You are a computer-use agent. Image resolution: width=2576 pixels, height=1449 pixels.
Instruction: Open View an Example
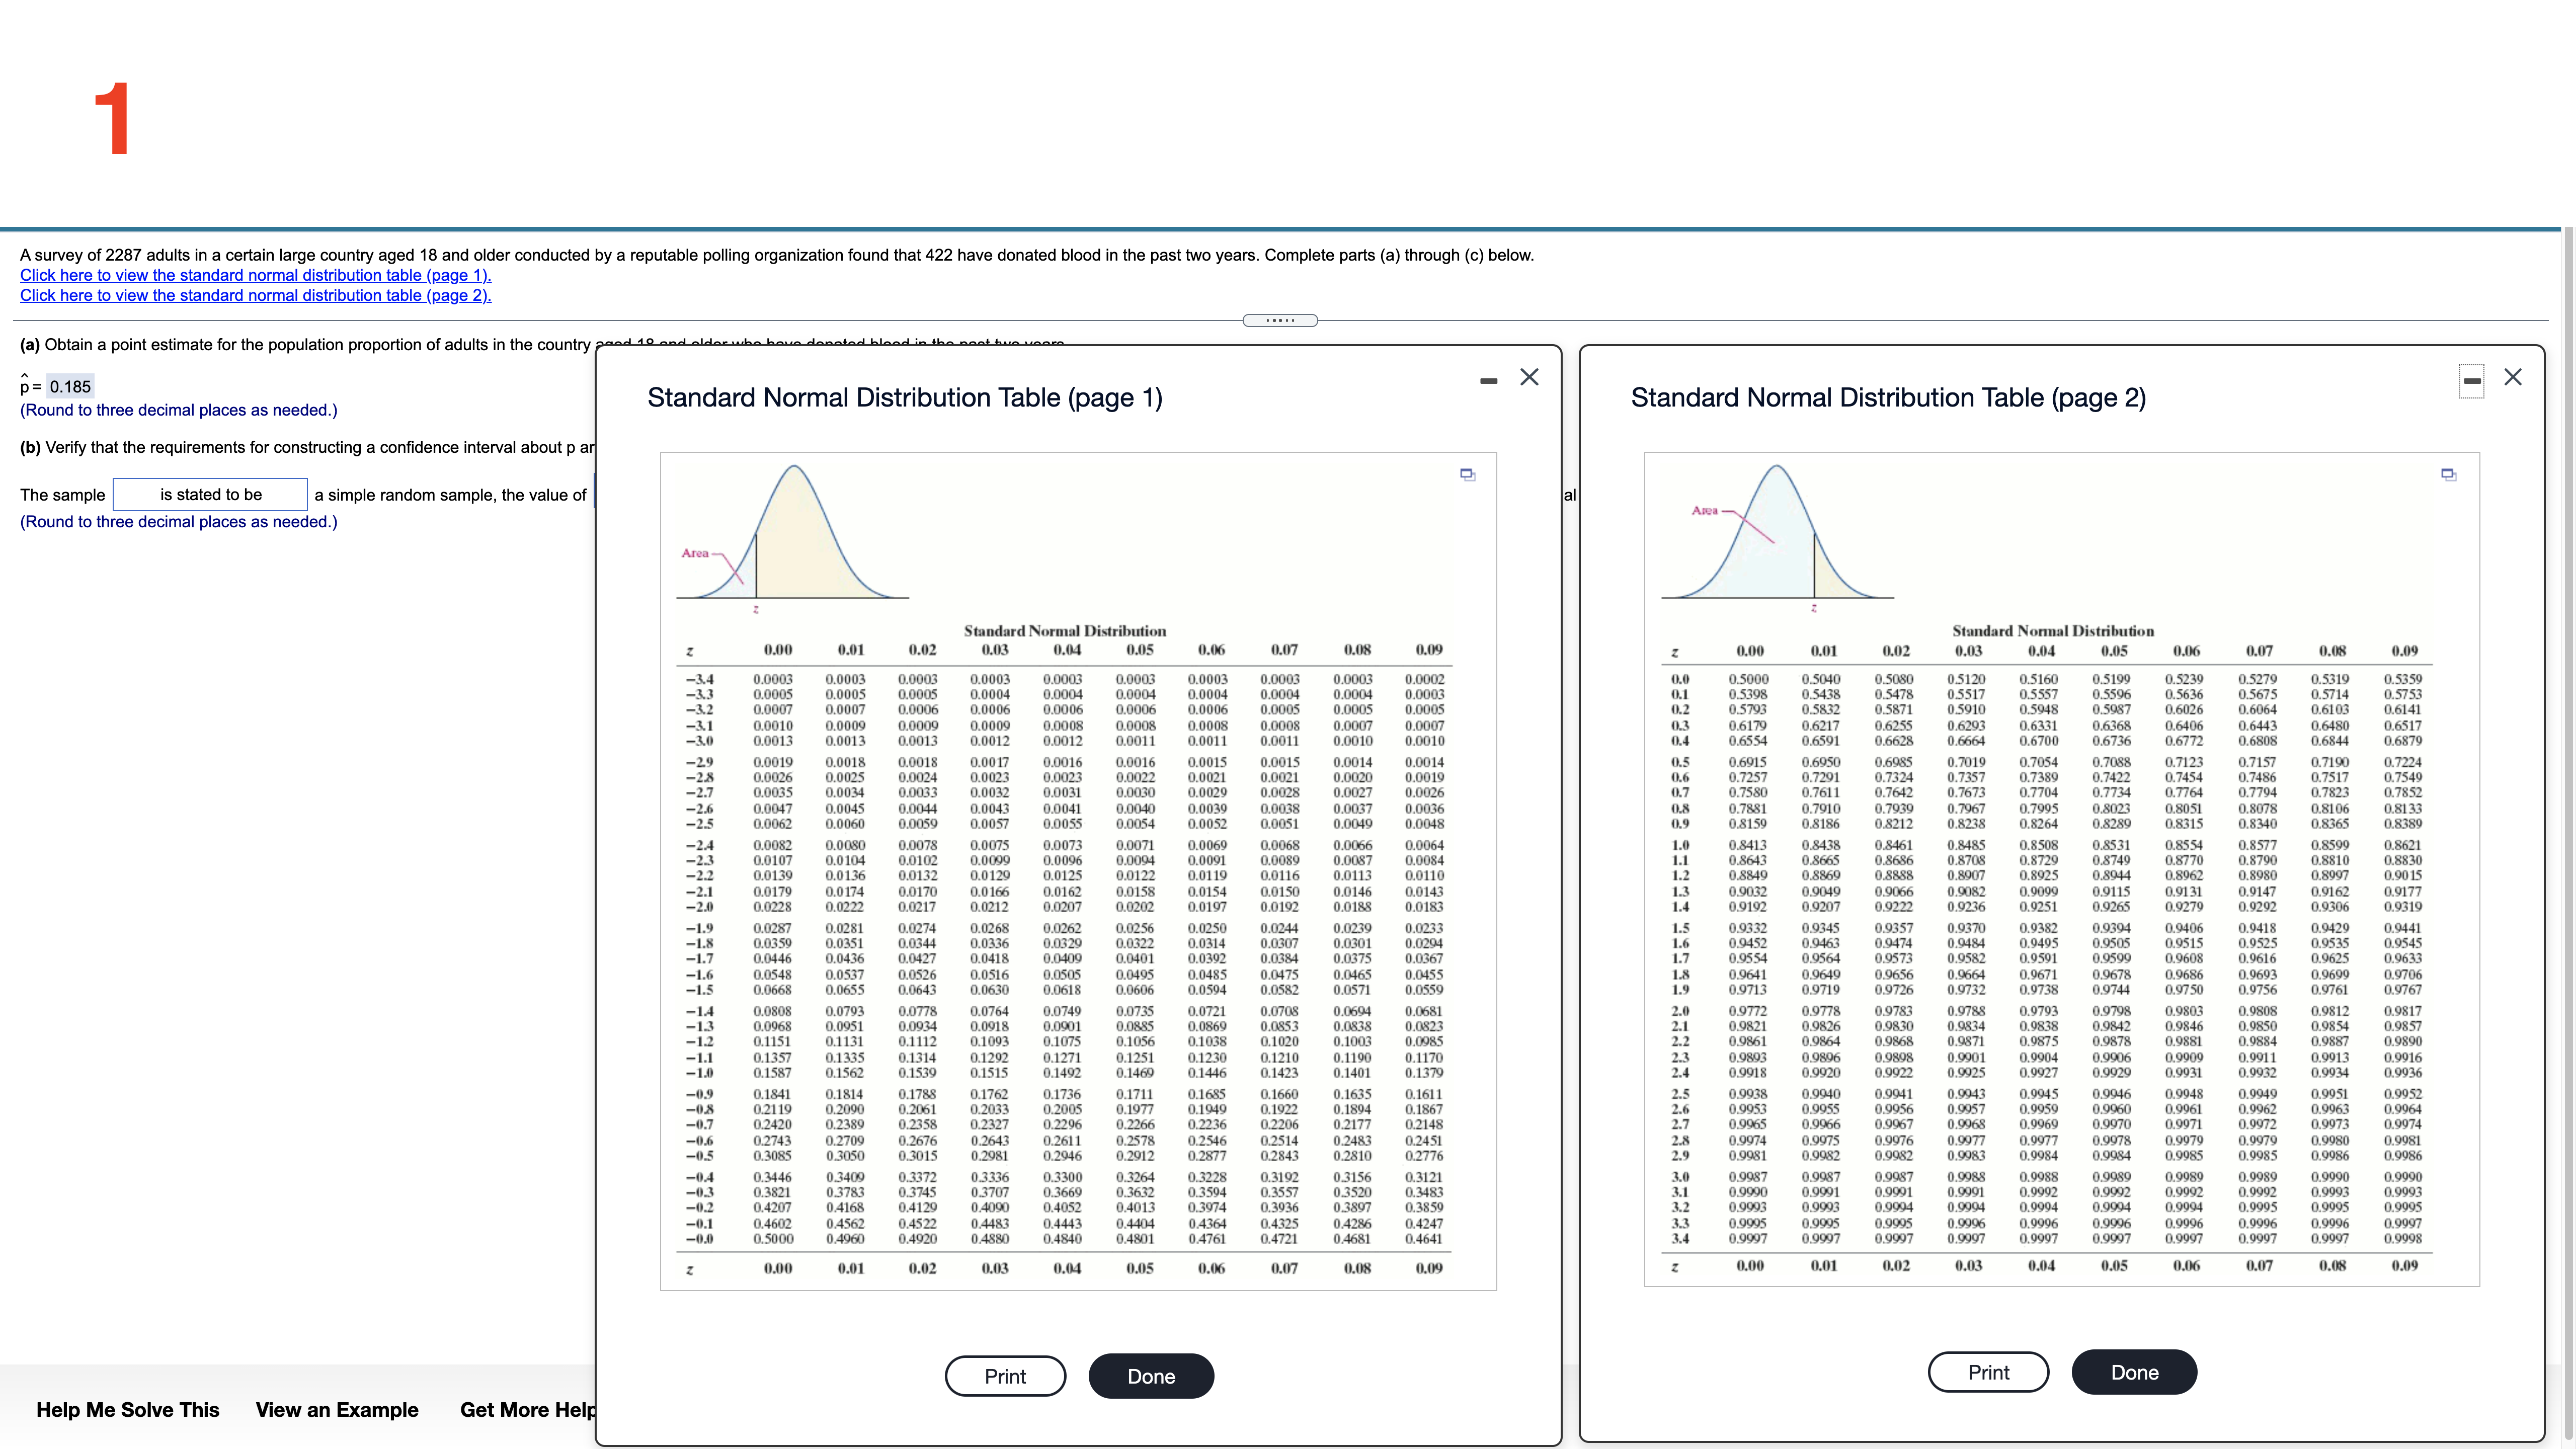[337, 1410]
